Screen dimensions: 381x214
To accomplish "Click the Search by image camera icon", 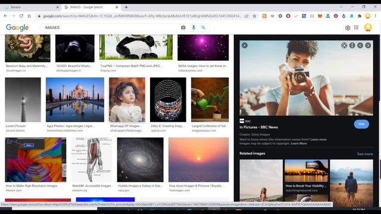I will [x=183, y=28].
